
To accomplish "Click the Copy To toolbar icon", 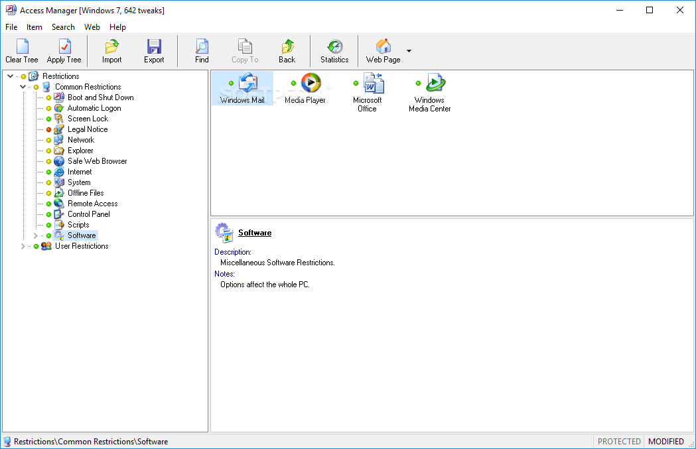I will point(245,46).
